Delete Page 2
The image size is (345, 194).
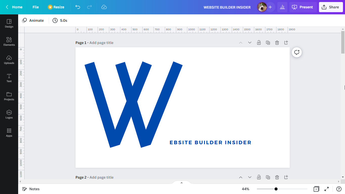(277, 177)
